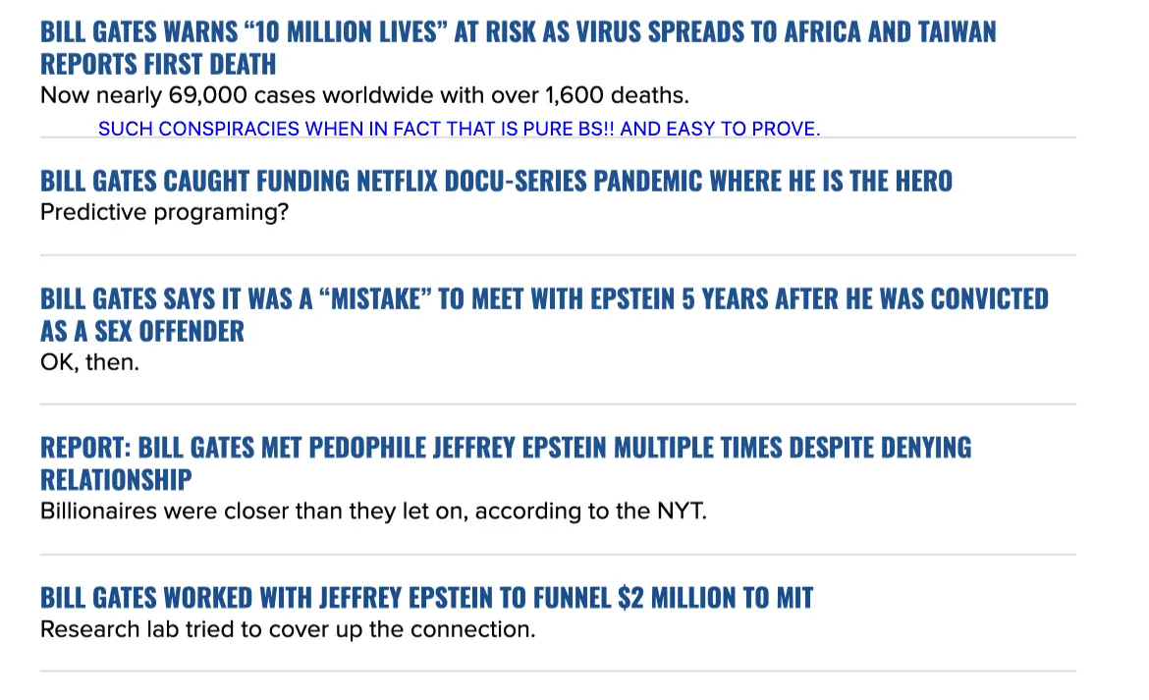Viewport: 1149px width, 700px height.
Task: Click the divider line under the research lab summary
Action: point(558,672)
